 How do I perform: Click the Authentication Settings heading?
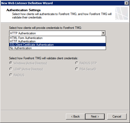tap(24, 10)
